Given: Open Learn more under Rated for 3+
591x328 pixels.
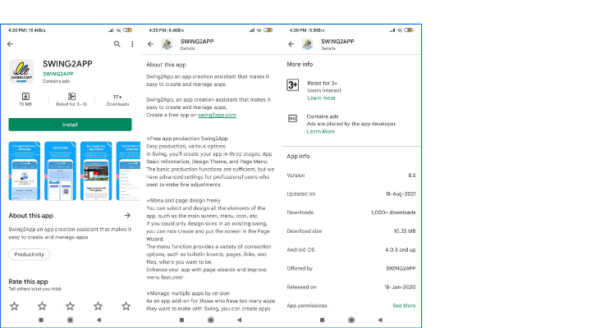Looking at the screenshot, I should point(321,98).
